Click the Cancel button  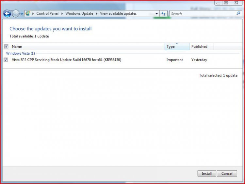[x=227, y=174]
